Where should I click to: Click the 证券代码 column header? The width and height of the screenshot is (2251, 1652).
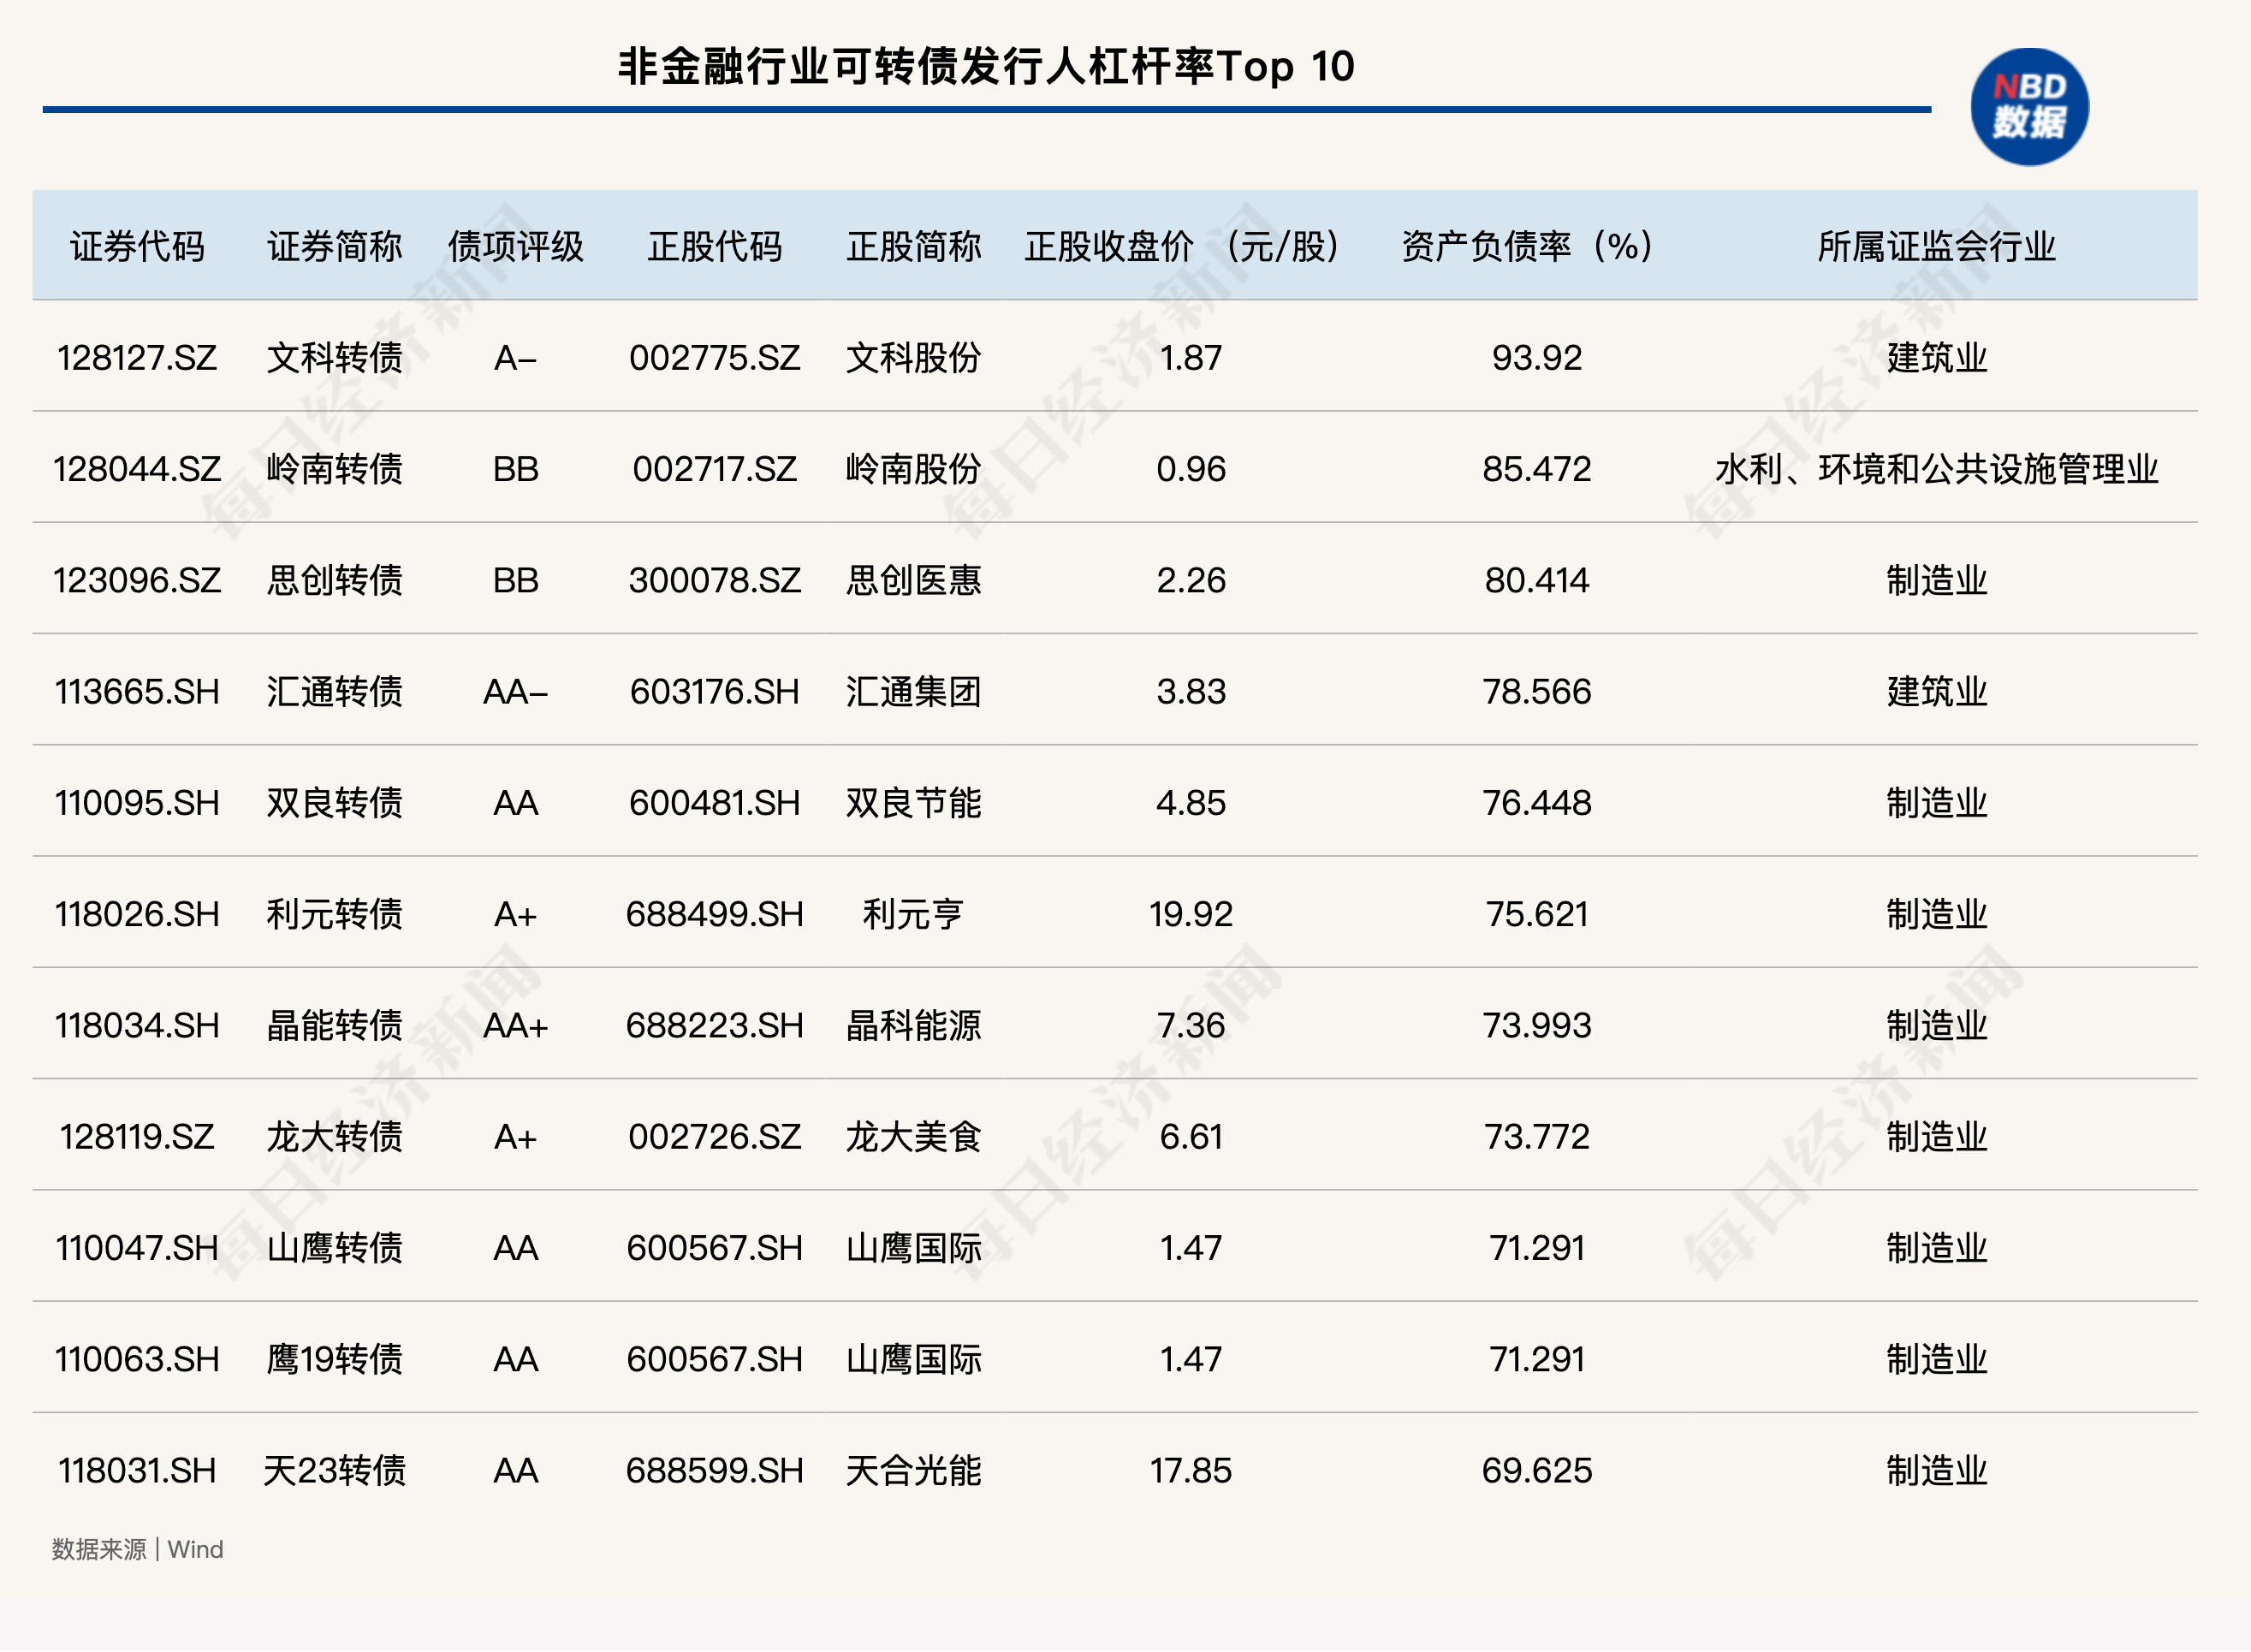tap(137, 246)
